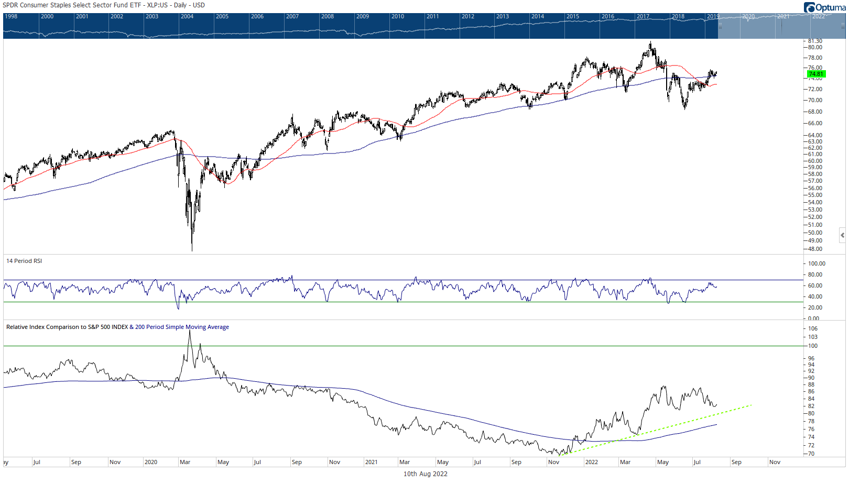The image size is (849, 484).
Task: Collapse the right side panel arrow
Action: 842,235
